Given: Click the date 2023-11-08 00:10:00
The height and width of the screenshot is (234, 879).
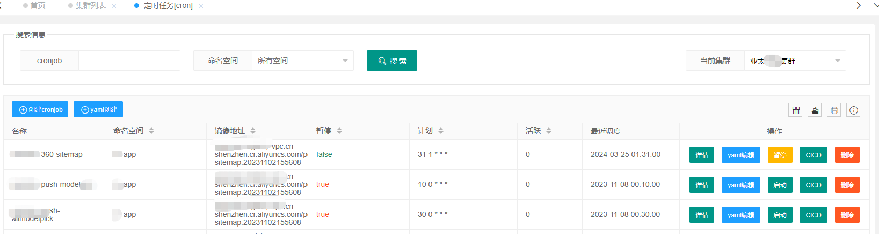Looking at the screenshot, I should (x=626, y=184).
